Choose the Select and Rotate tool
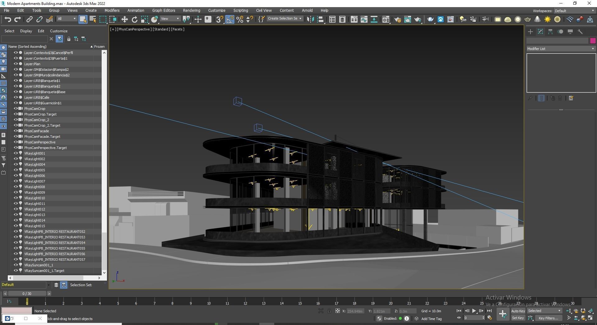Image resolution: width=597 pixels, height=325 pixels. tap(134, 19)
